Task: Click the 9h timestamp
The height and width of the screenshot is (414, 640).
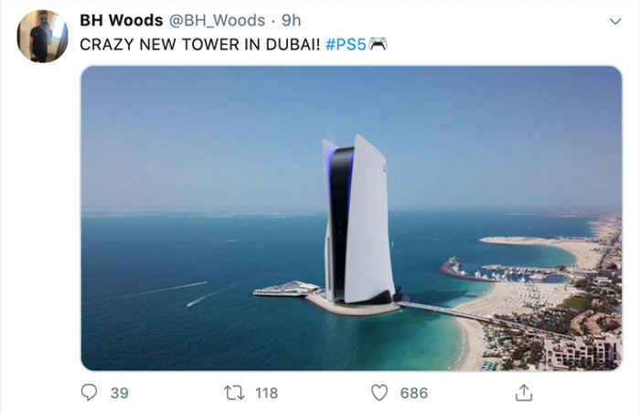Action: [x=291, y=20]
